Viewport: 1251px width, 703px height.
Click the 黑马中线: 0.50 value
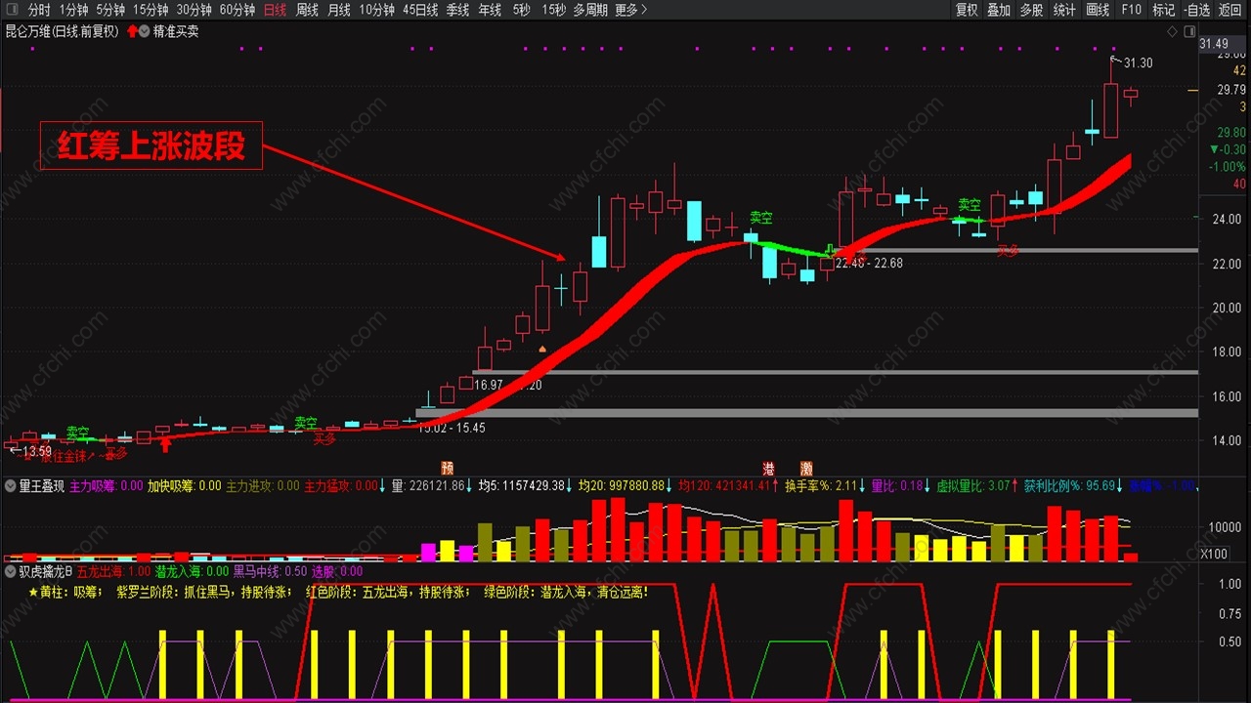point(270,571)
